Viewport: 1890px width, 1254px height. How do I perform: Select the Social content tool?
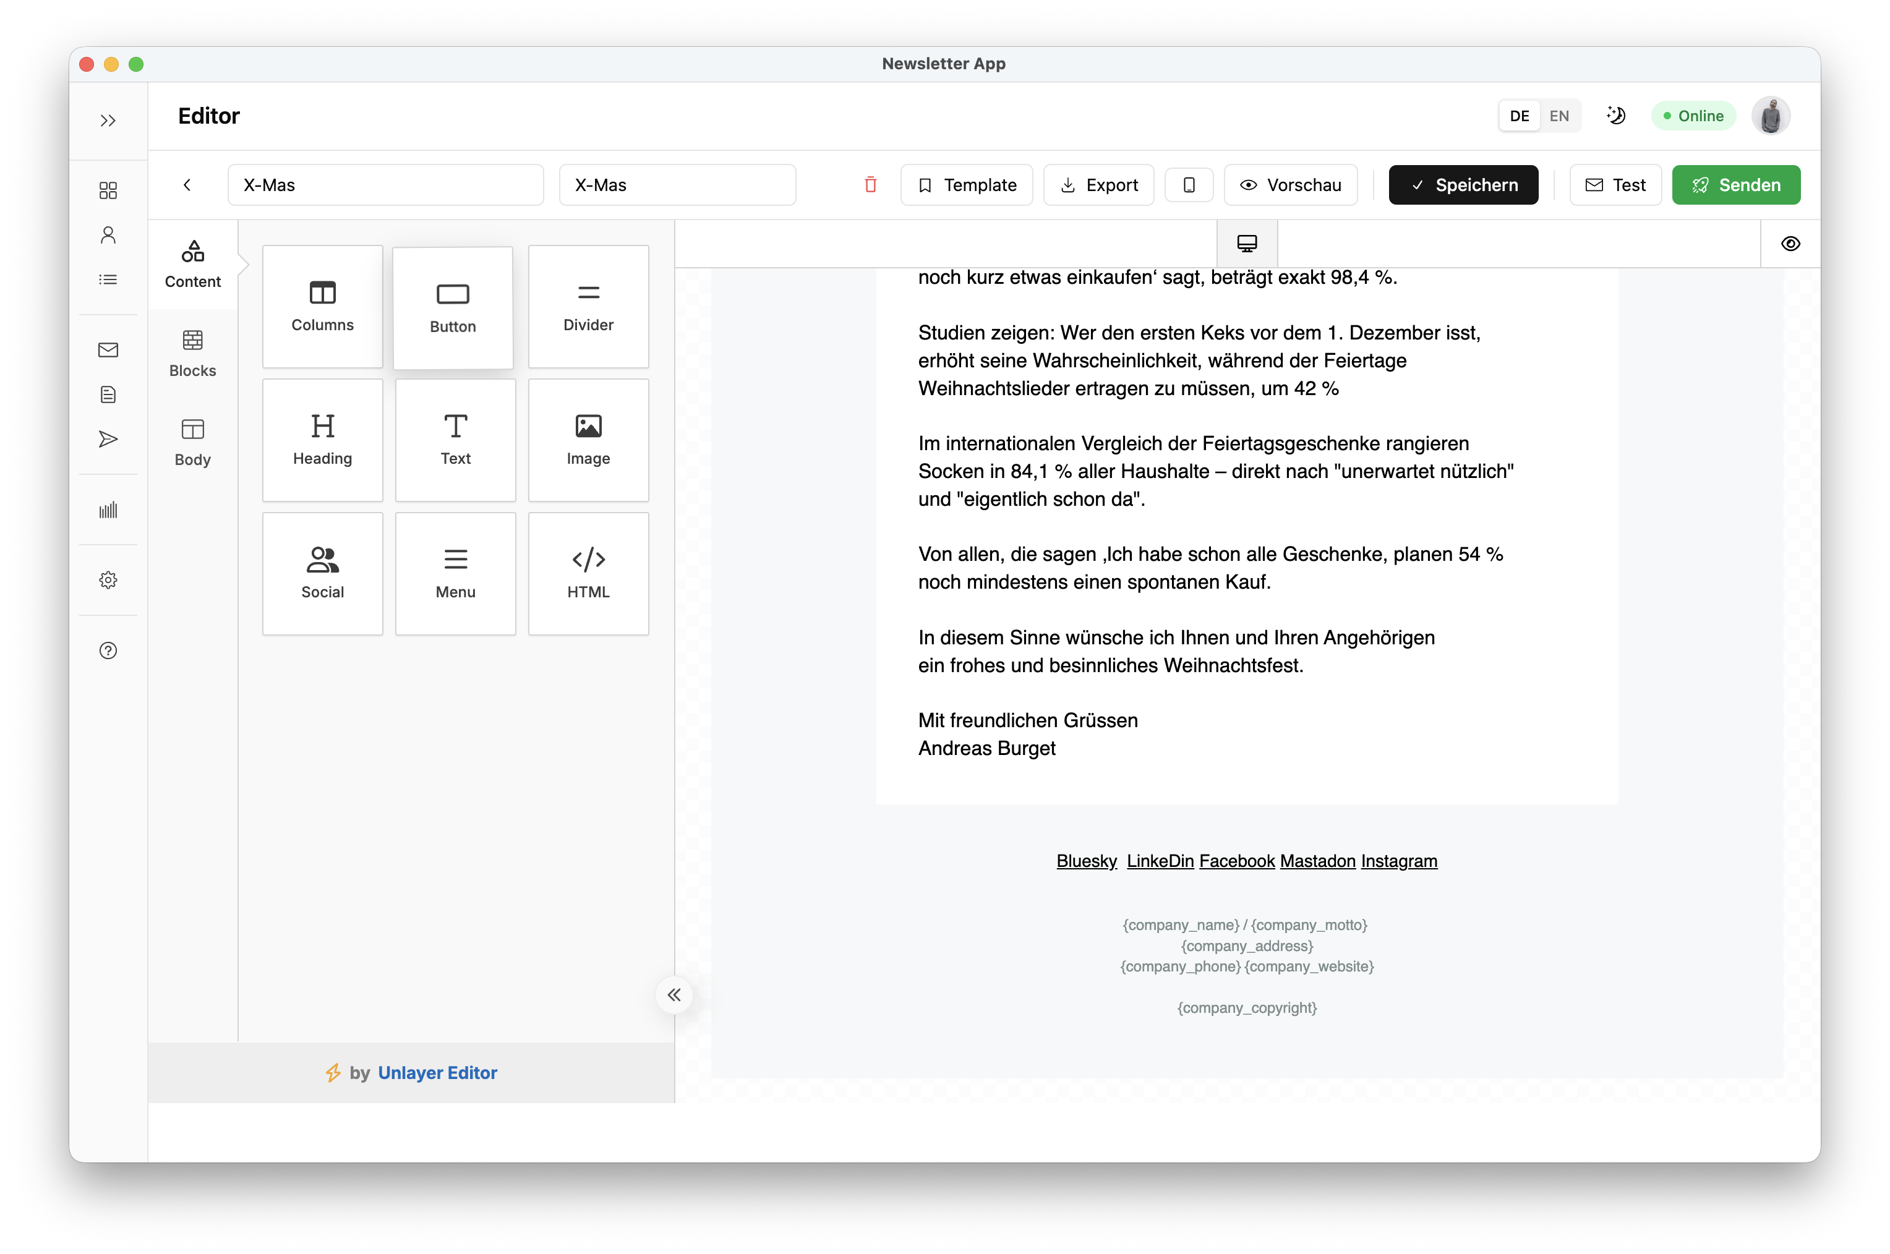pos(322,573)
